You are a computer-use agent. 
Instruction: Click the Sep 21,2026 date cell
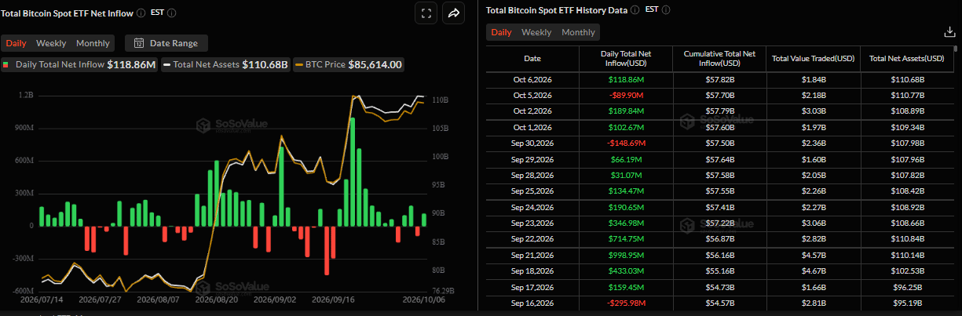(532, 256)
